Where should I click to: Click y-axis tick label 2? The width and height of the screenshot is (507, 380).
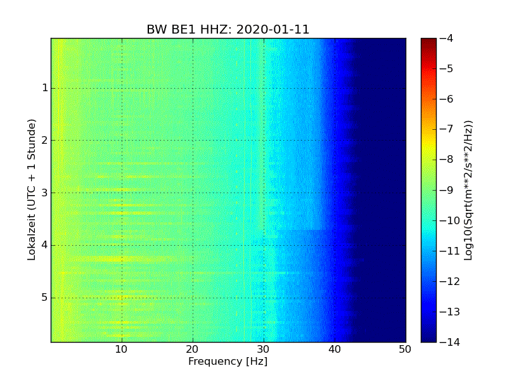[45, 140]
